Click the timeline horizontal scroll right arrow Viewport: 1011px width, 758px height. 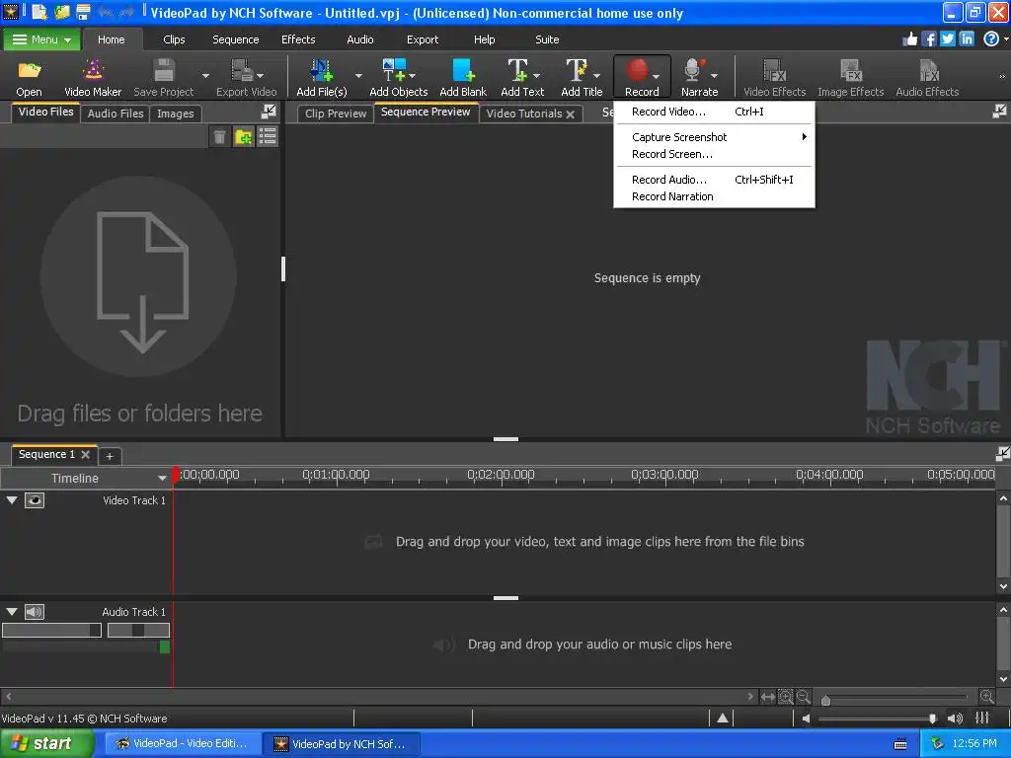(x=750, y=696)
